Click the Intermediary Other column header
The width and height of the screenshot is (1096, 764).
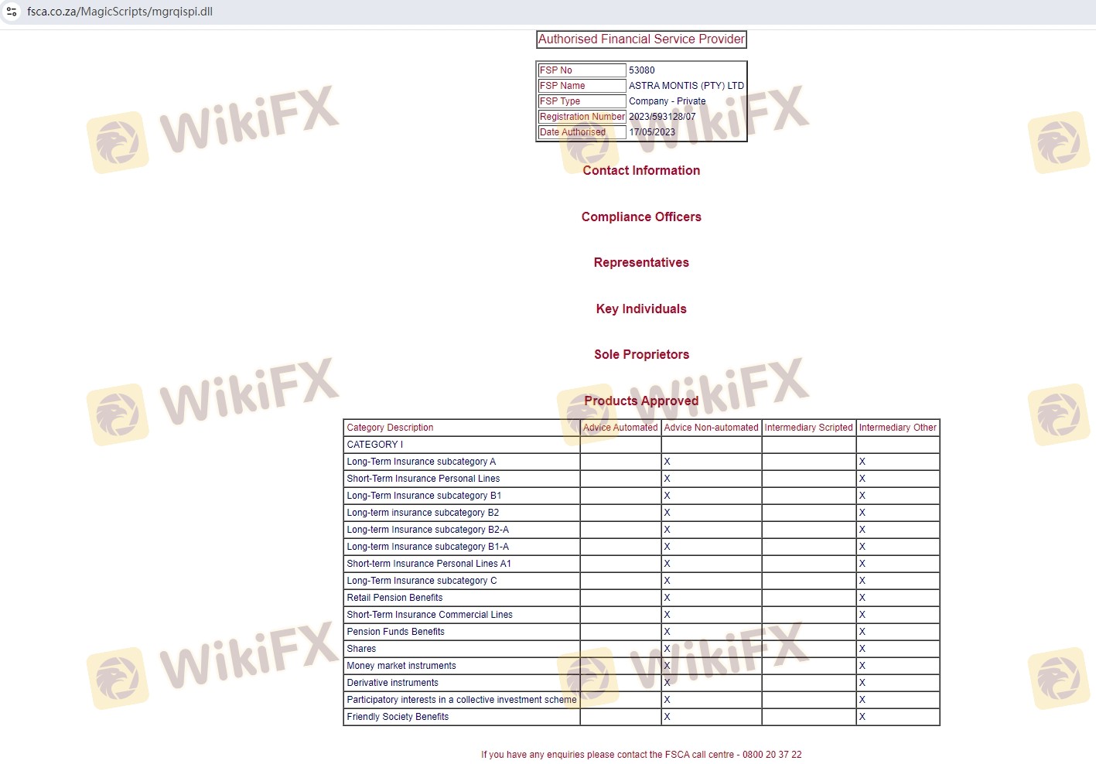click(x=898, y=428)
